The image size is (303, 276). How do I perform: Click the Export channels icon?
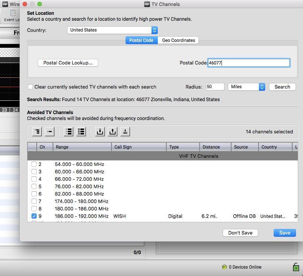click(x=113, y=132)
